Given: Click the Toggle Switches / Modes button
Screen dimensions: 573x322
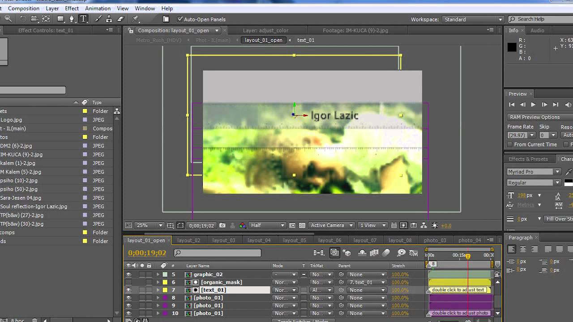Looking at the screenshot, I should (303, 321).
